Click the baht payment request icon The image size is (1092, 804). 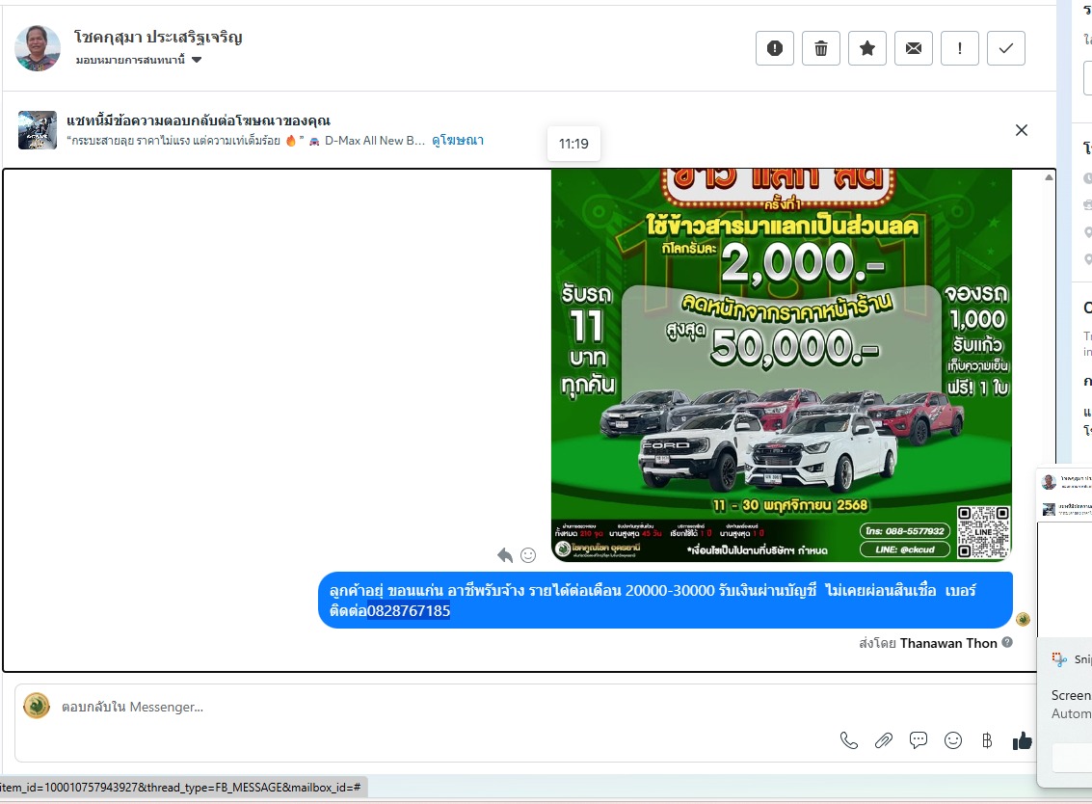986,740
